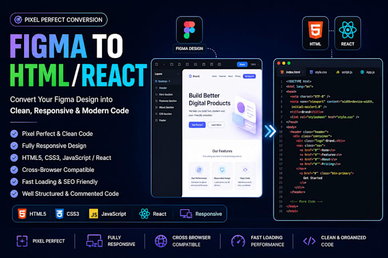
Task: Click the <!DOCTYPE html> code line
Action: click(x=298, y=81)
